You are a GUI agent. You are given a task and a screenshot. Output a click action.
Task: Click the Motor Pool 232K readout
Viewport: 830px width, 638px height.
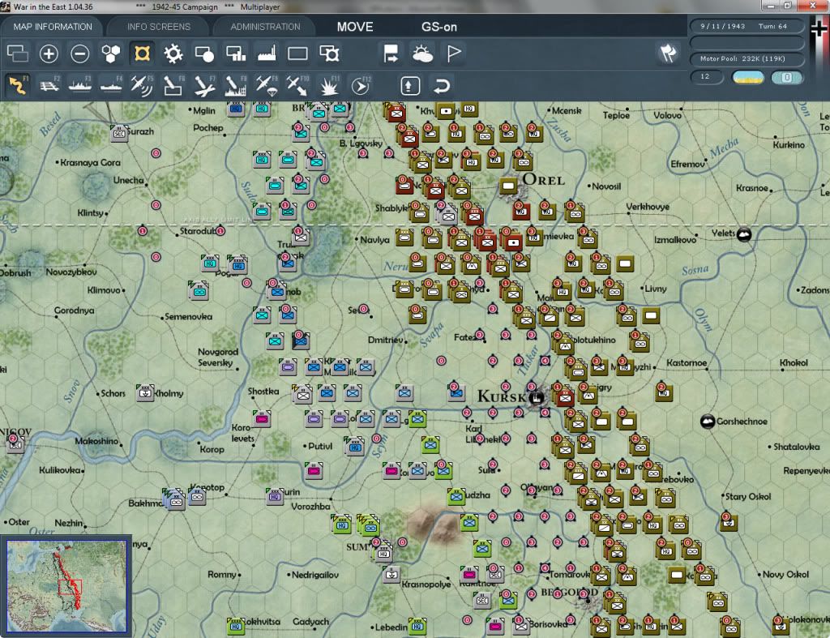747,58
